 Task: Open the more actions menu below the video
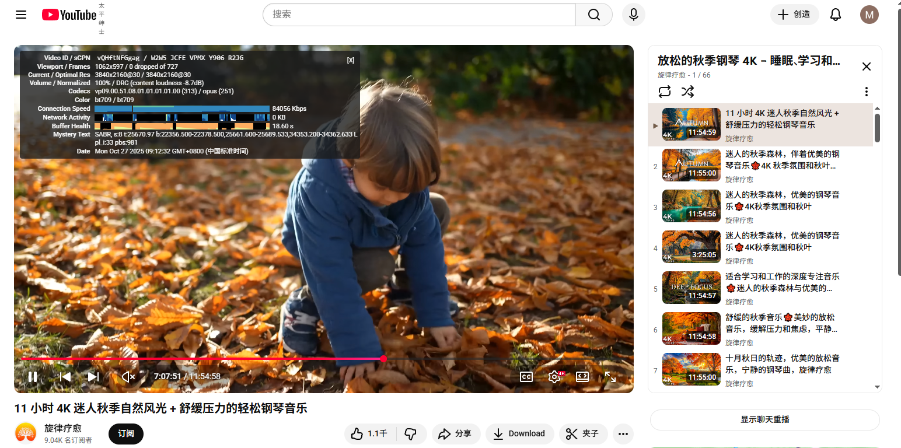tap(623, 433)
